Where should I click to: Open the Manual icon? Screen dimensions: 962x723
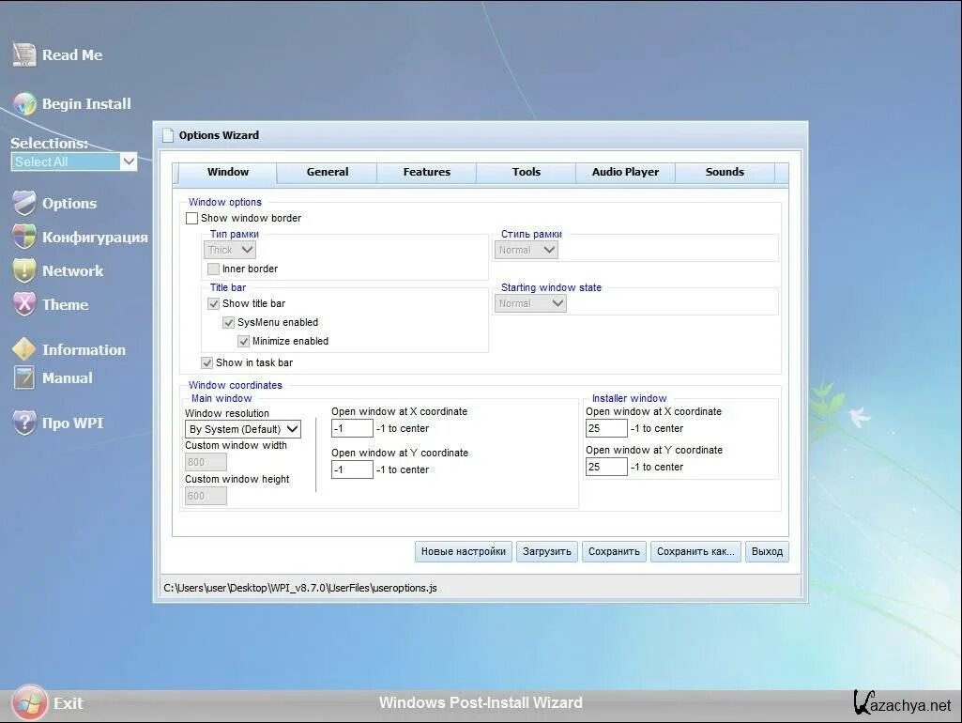click(23, 378)
